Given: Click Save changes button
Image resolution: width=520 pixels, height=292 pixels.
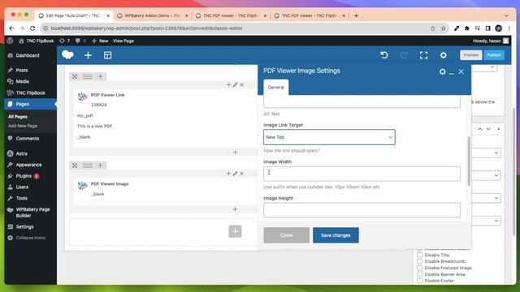Looking at the screenshot, I should [x=336, y=235].
